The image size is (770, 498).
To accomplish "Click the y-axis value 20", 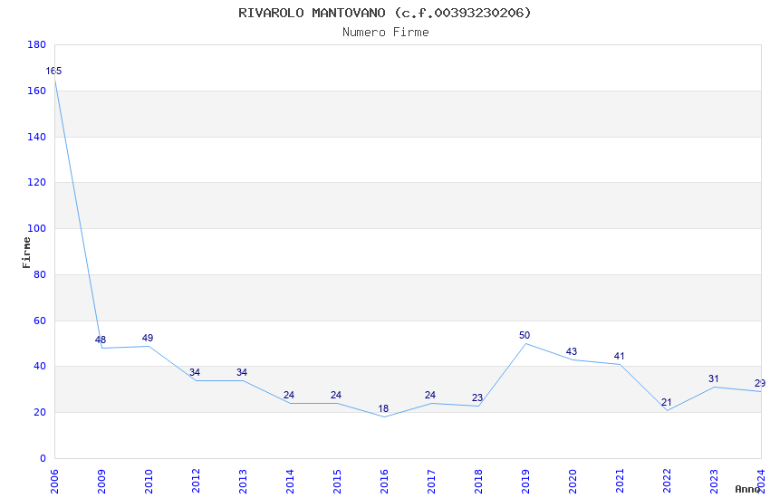I will click(40, 412).
